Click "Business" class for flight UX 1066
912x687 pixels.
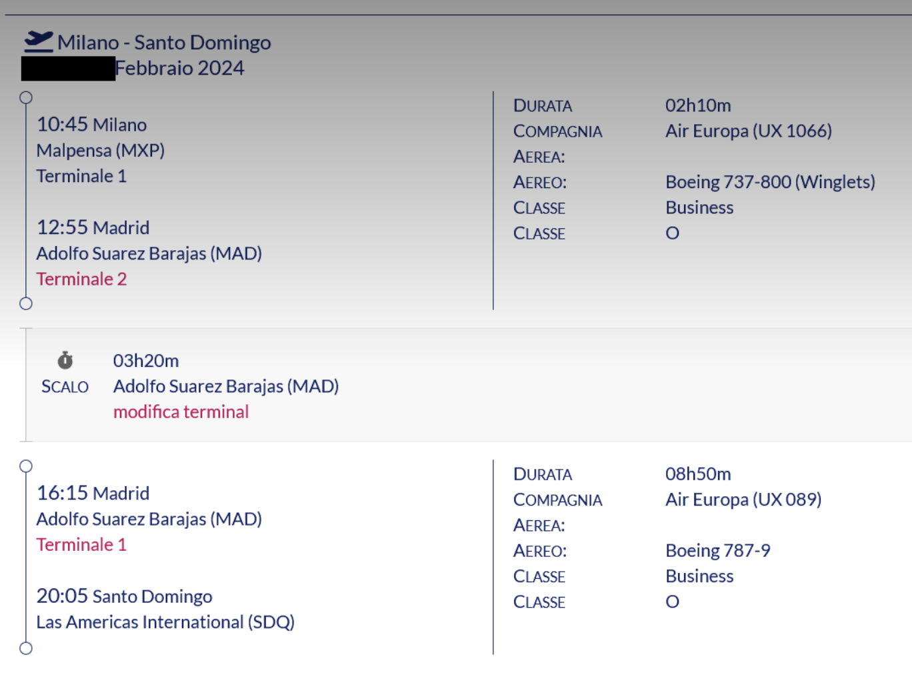699,207
